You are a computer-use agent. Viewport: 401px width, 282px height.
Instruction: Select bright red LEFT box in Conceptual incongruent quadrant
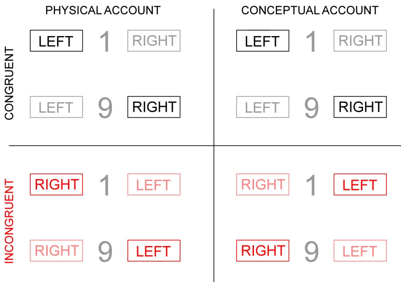pyautogui.click(x=360, y=184)
